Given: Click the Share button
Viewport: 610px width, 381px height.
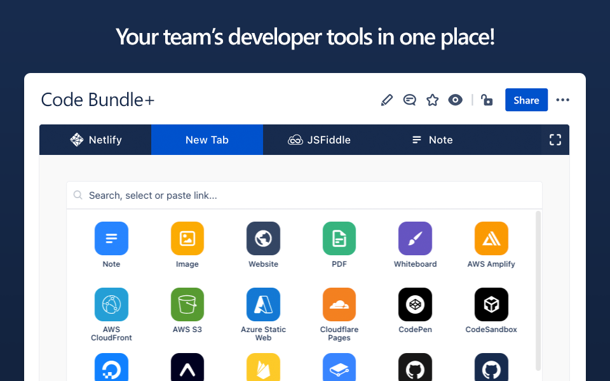Looking at the screenshot, I should coord(526,100).
